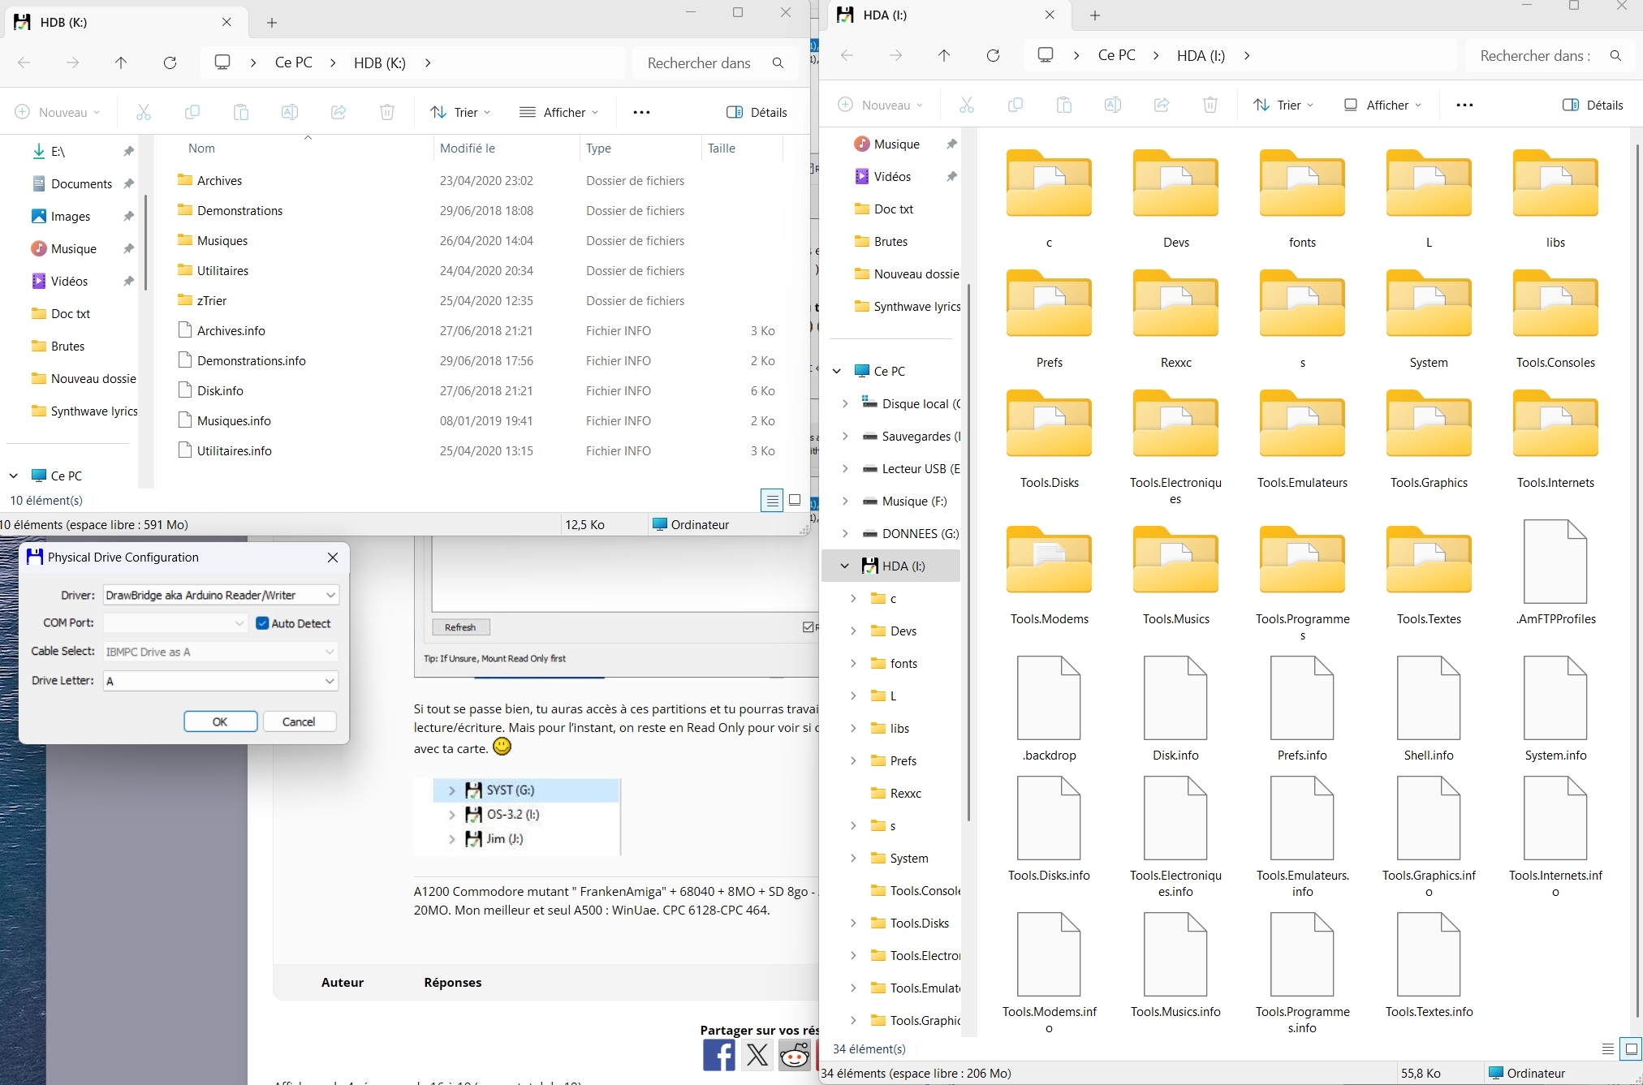Open the Afficher dropdown in HDB (K:) window
This screenshot has width=1643, height=1085.
(x=559, y=112)
